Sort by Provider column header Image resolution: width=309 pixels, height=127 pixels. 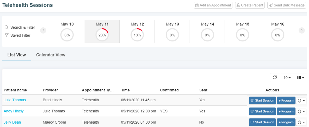tap(50, 90)
